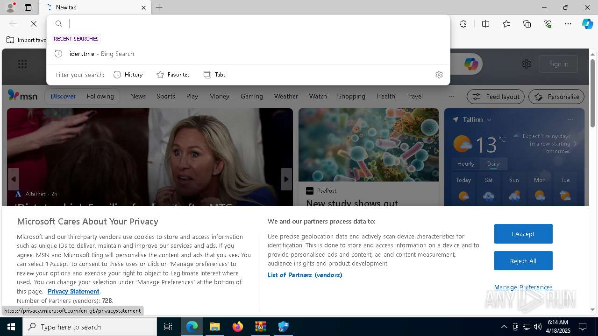The height and width of the screenshot is (336, 598).
Task: Open the Sports category
Action: point(166,96)
